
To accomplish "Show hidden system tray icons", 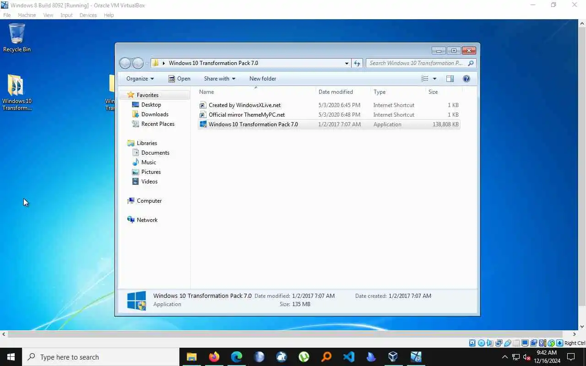I will [505, 357].
